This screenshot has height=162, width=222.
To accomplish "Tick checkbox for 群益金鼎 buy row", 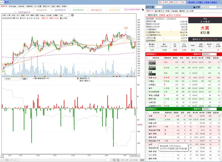I will tap(147, 62).
